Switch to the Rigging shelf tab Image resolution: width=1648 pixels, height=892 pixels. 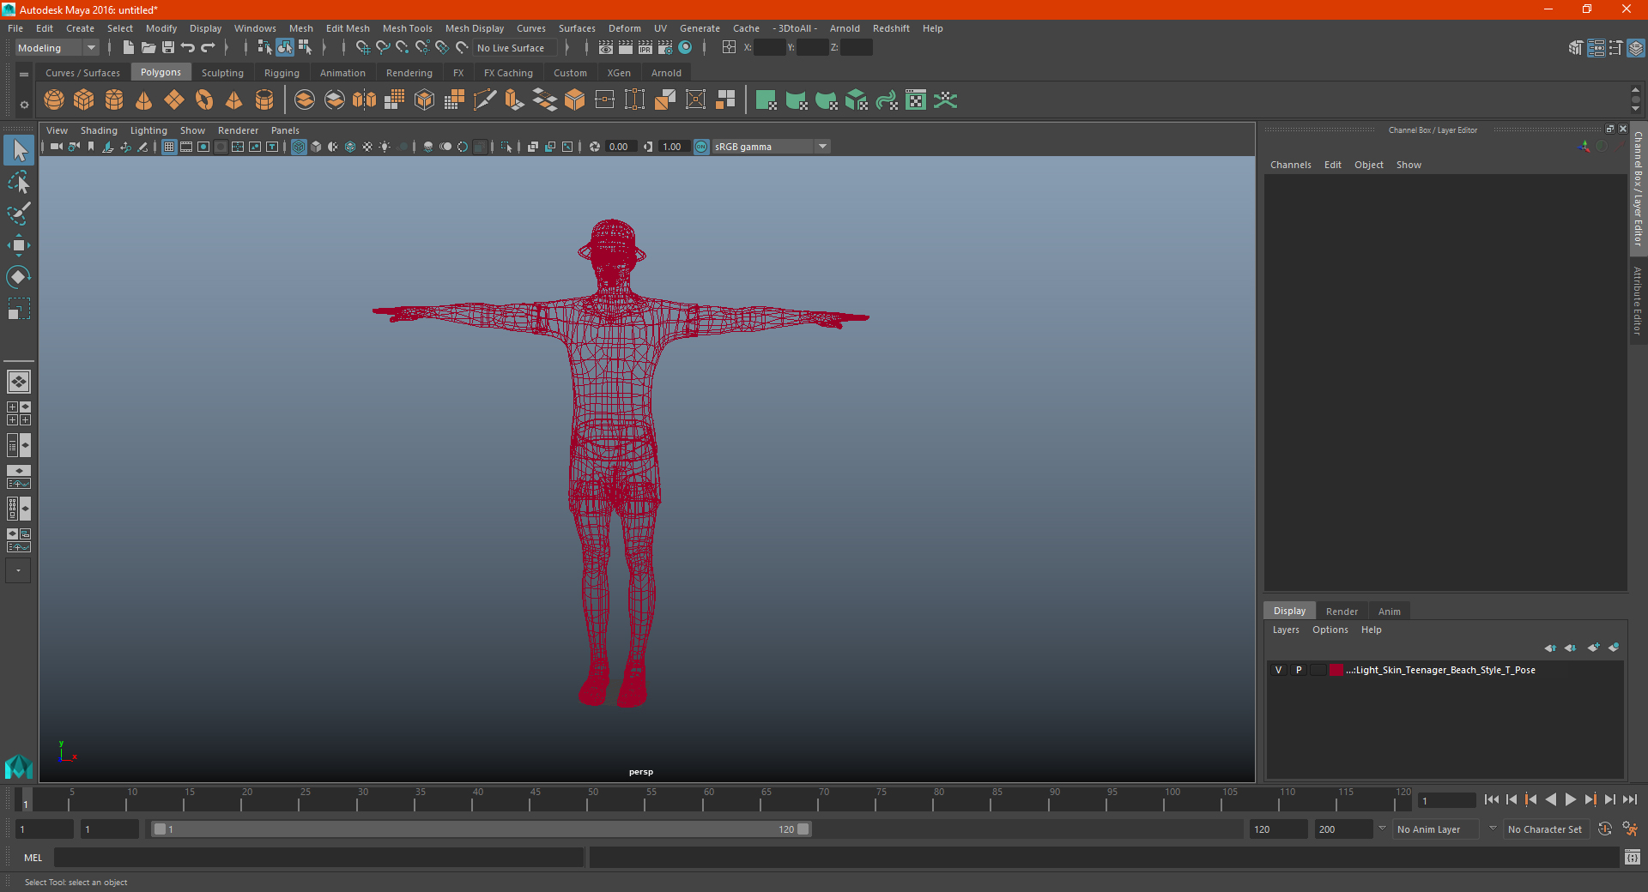tap(282, 73)
